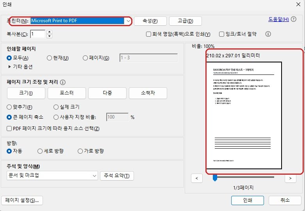Image resolution: width=305 pixels, height=211 pixels.
Task: Click the custom scale percent field
Action: [x=117, y=117]
